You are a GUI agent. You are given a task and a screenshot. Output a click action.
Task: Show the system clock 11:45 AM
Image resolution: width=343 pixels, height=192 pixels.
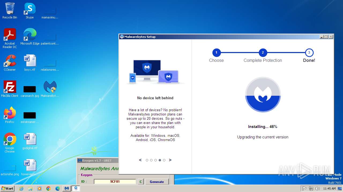coord(329,189)
